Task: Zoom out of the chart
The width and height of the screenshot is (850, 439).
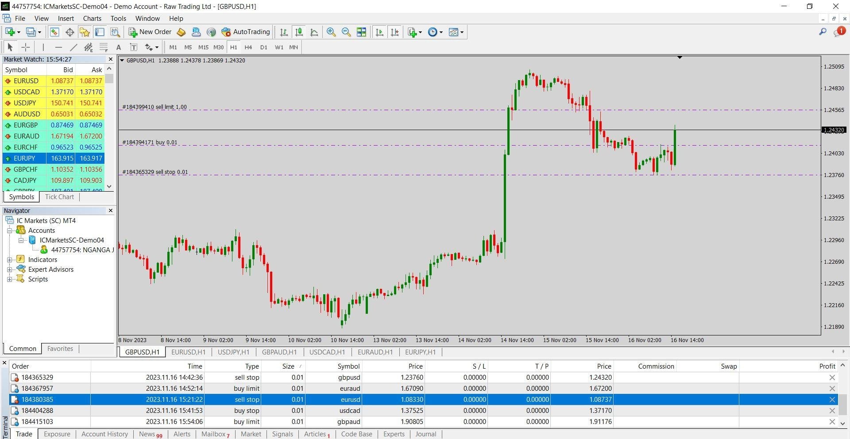Action: point(346,32)
